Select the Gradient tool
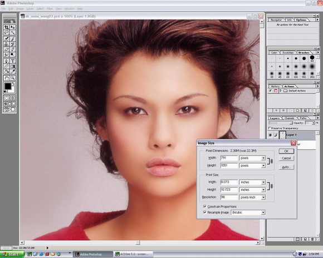The height and width of the screenshot is (258, 323). tap(13, 67)
